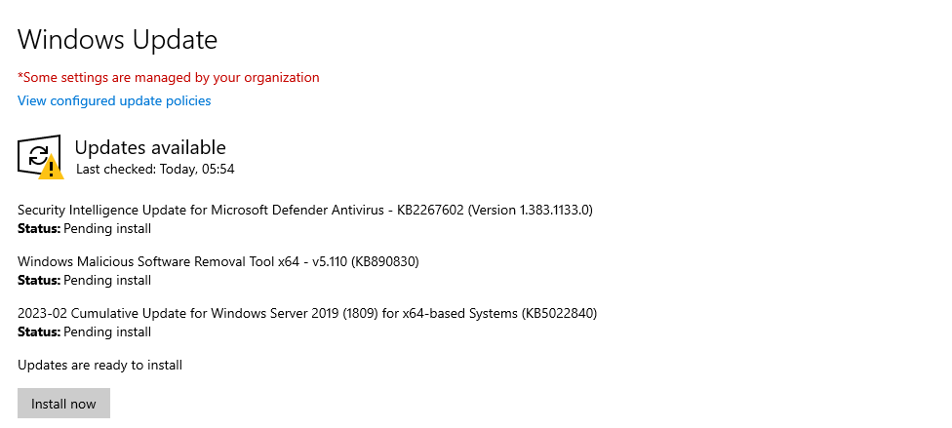Click the Windows Update page heading
Screen dimensions: 952x428
click(117, 40)
